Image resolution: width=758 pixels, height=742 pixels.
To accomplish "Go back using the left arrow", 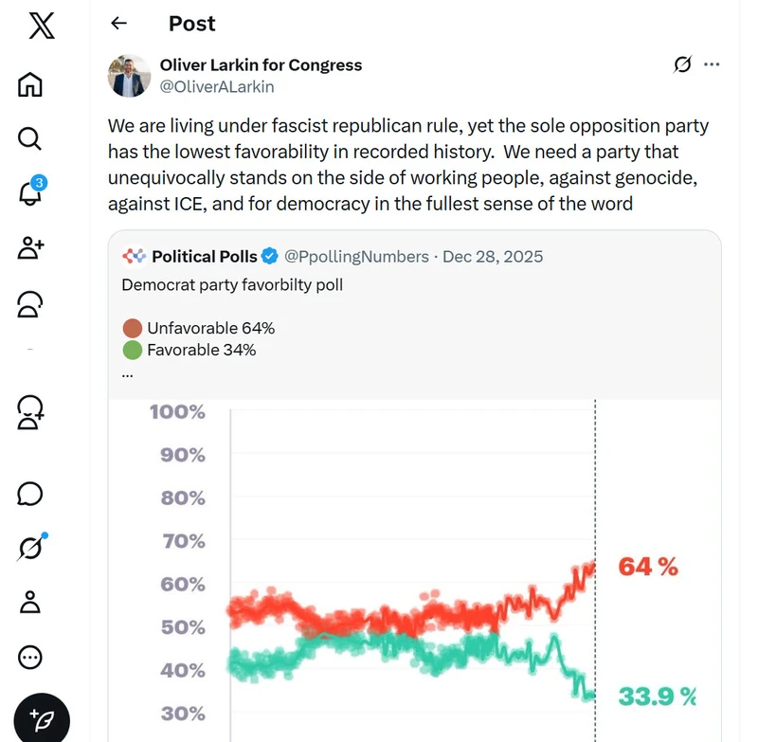I will (119, 23).
